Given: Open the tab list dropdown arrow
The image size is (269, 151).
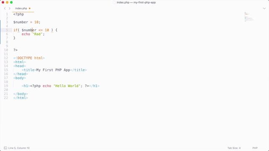Looking at the screenshot, I should click(x=264, y=8).
